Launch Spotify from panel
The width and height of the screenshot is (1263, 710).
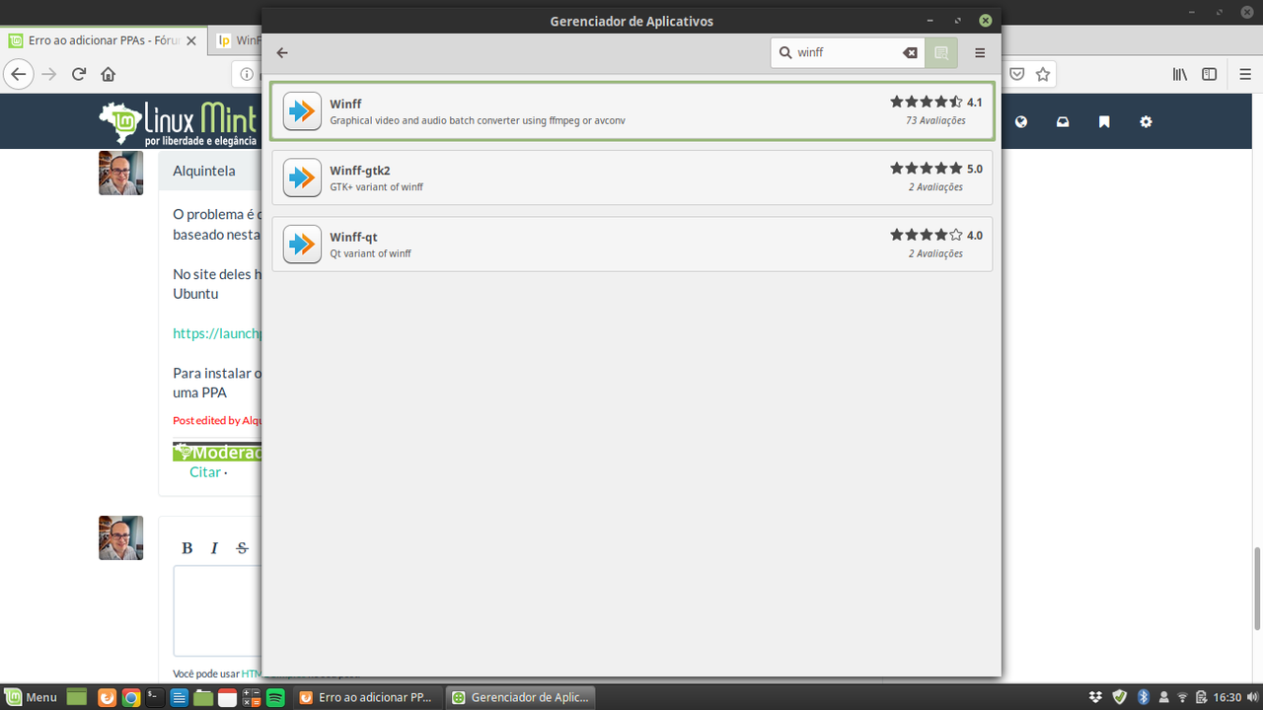[275, 697]
